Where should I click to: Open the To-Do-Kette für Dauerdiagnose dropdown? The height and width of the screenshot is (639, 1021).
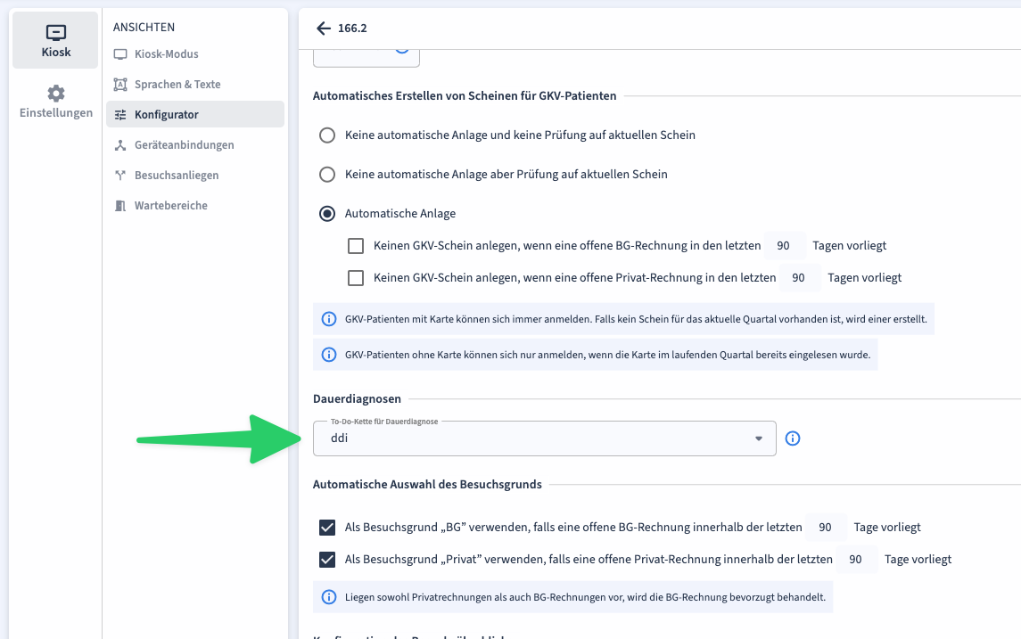(x=535, y=438)
